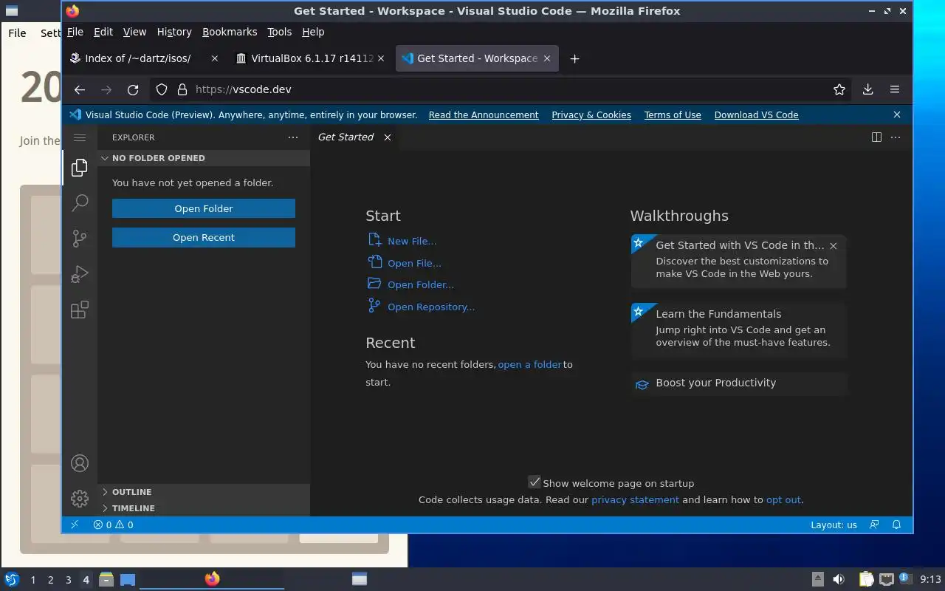945x591 pixels.
Task: Switch to Index of /~dartz/isos/ tab
Action: (x=145, y=58)
